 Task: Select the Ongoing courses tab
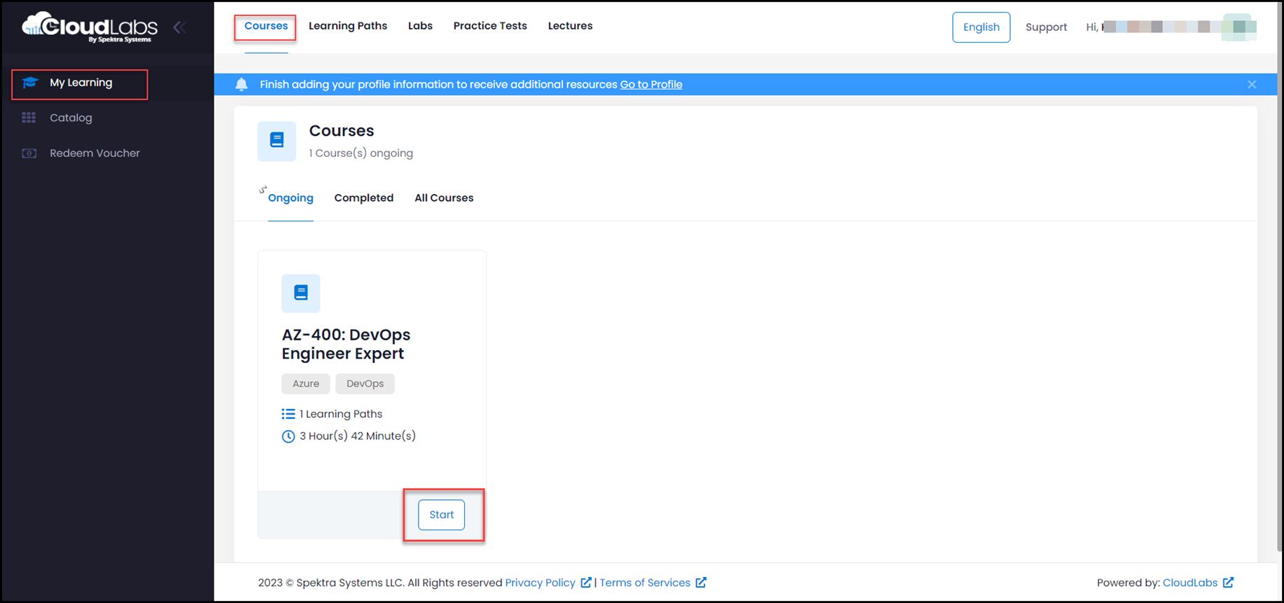pyautogui.click(x=291, y=198)
